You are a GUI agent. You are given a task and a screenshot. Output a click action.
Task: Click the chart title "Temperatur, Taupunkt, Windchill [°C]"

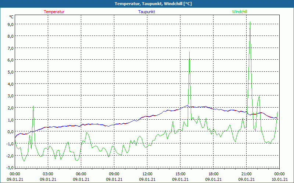coord(153,4)
